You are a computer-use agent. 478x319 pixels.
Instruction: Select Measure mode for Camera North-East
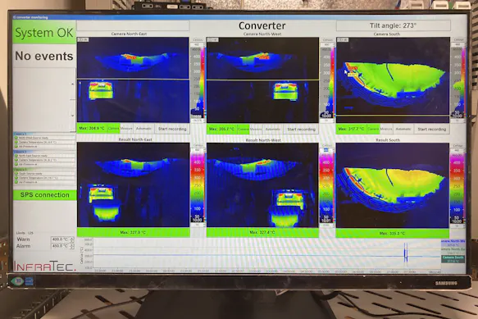pyautogui.click(x=126, y=129)
